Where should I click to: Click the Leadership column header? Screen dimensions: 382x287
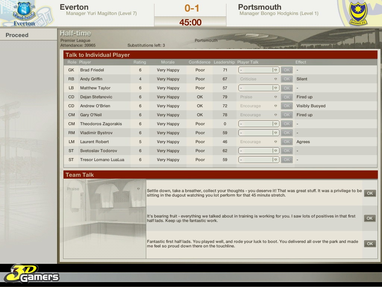point(224,62)
